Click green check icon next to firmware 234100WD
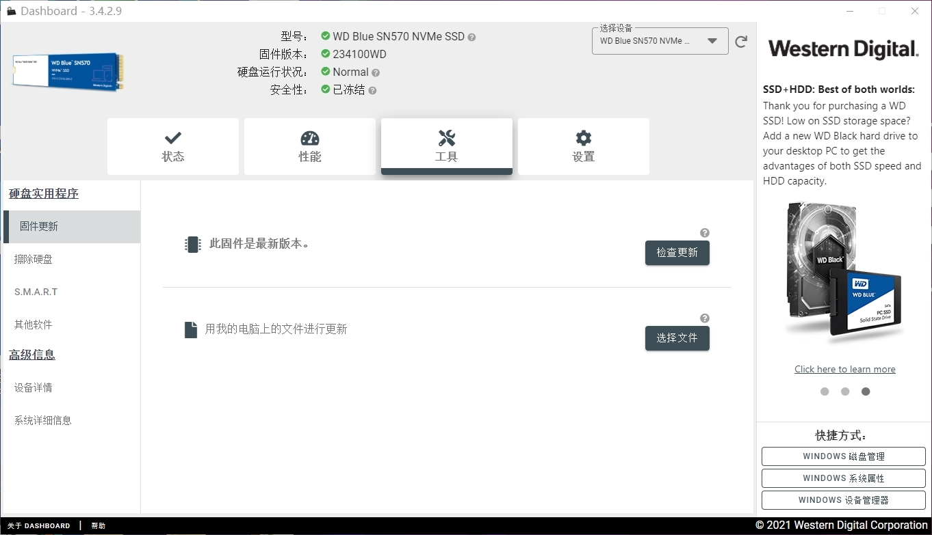932x535 pixels. click(x=326, y=54)
